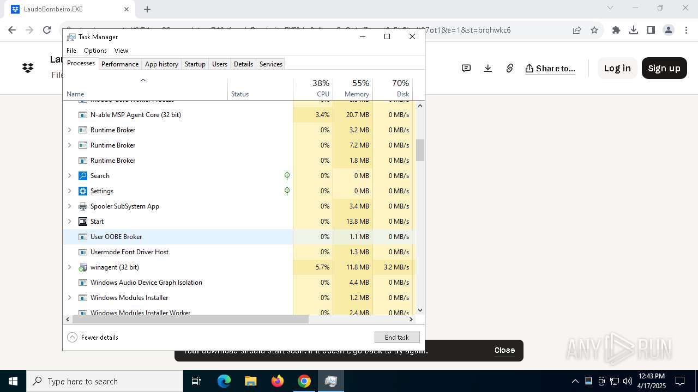Switch to the Startup tab
Screen dimensions: 698x392
coord(195,64)
